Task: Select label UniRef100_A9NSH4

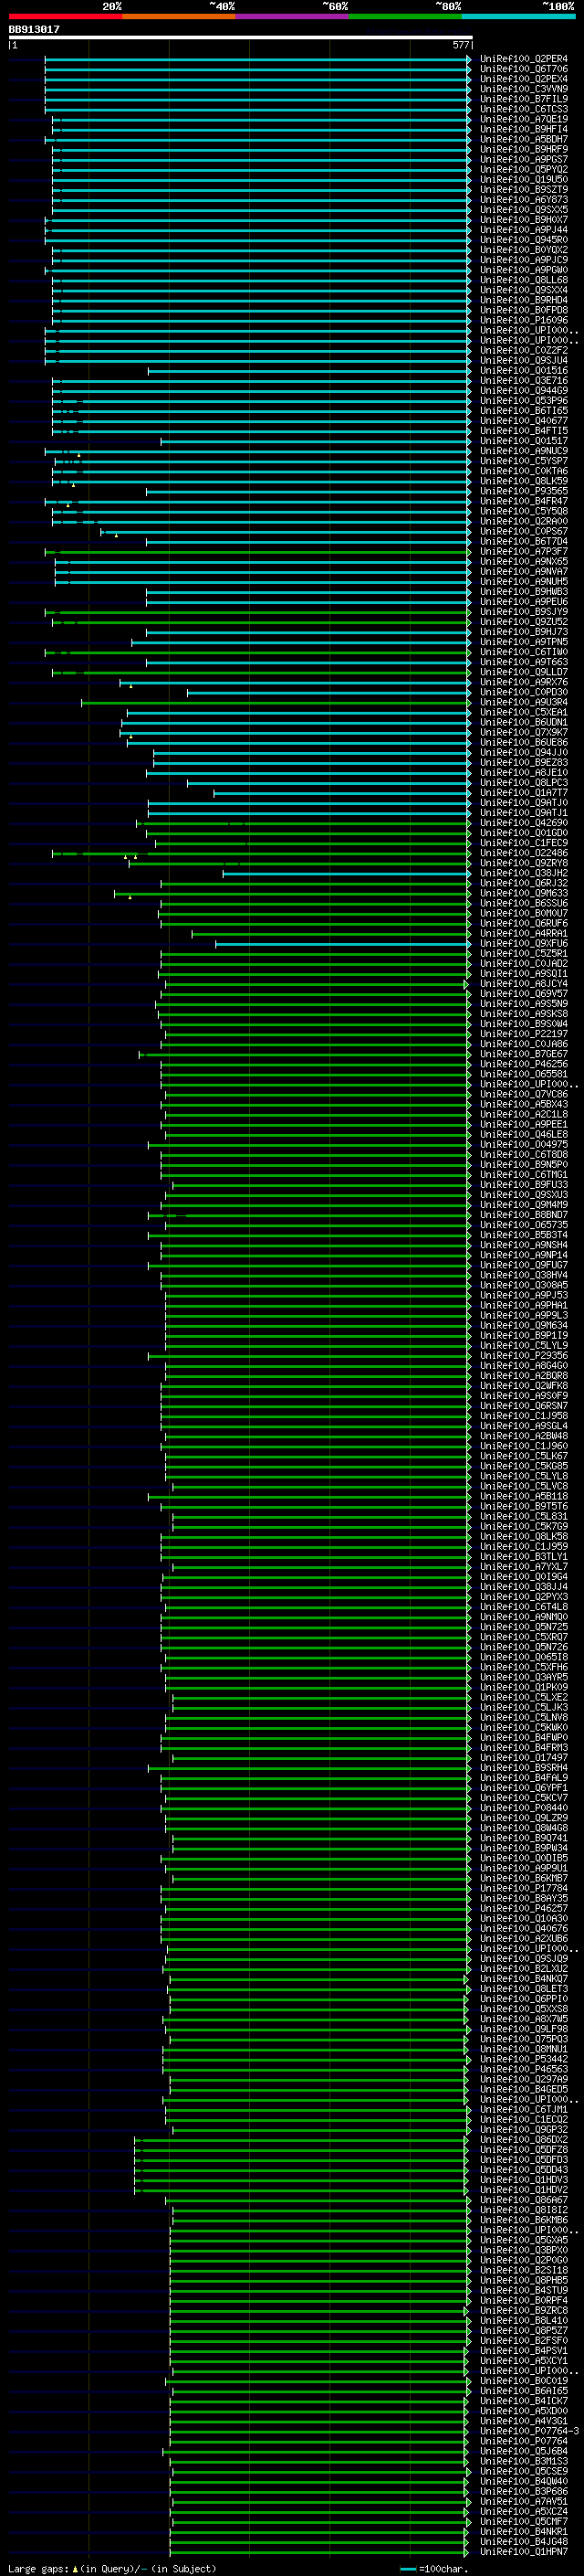Action: (x=523, y=1244)
